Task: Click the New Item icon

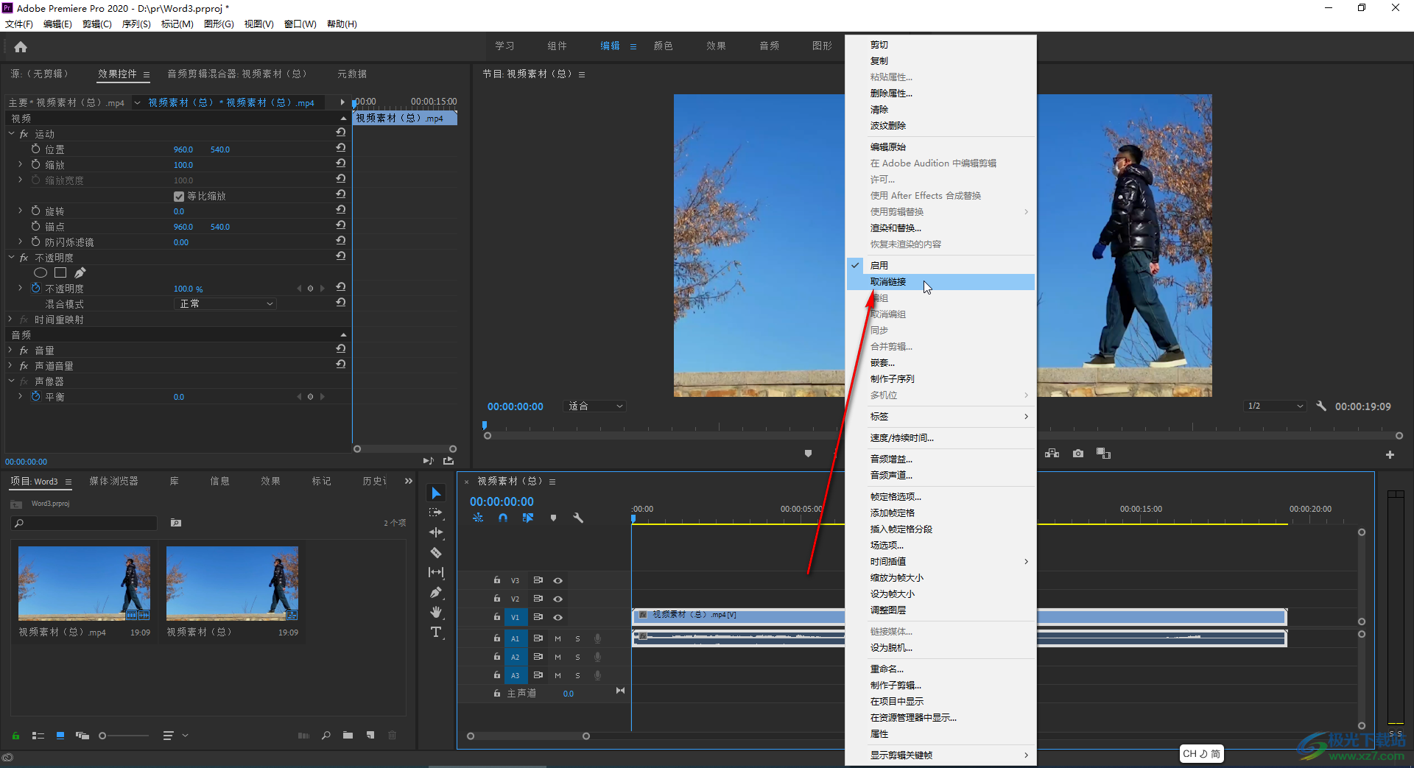Action: point(370,735)
